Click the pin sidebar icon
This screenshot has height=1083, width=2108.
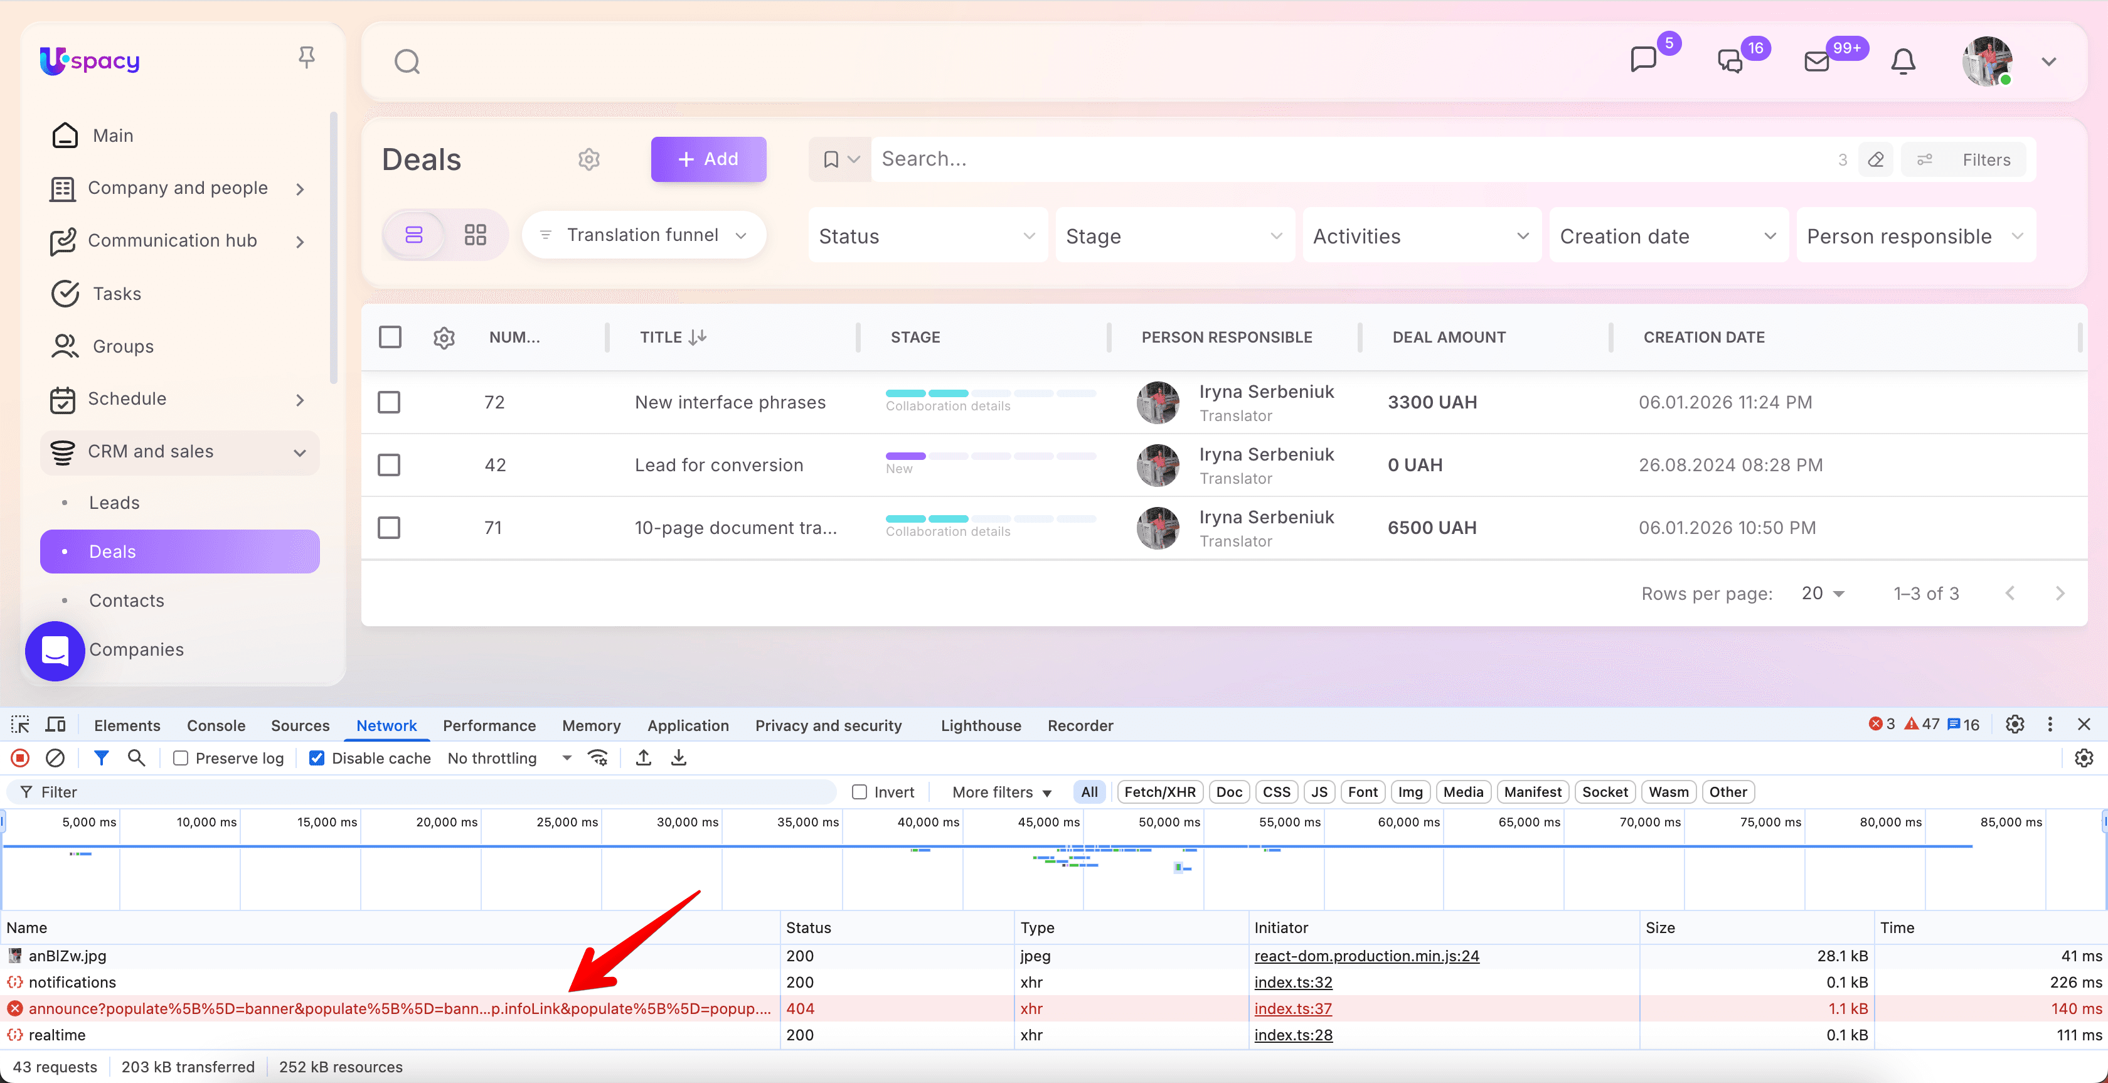pyautogui.click(x=306, y=58)
